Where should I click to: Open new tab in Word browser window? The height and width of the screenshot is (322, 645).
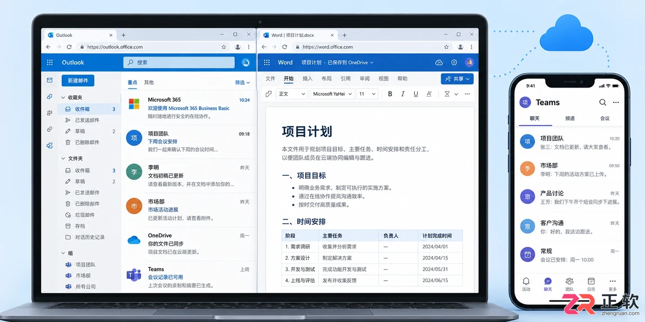tap(344, 35)
